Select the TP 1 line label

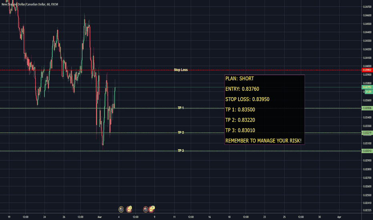coord(180,108)
